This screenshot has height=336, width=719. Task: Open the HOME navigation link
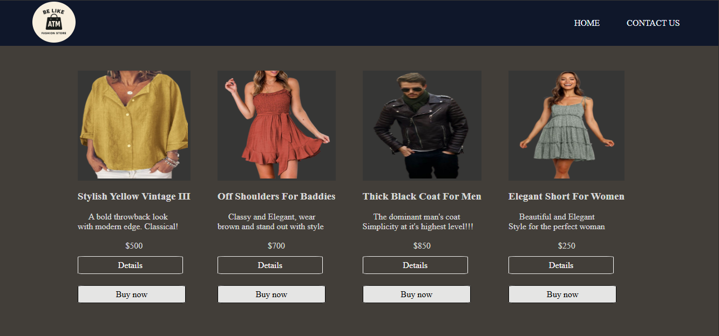pyautogui.click(x=587, y=23)
